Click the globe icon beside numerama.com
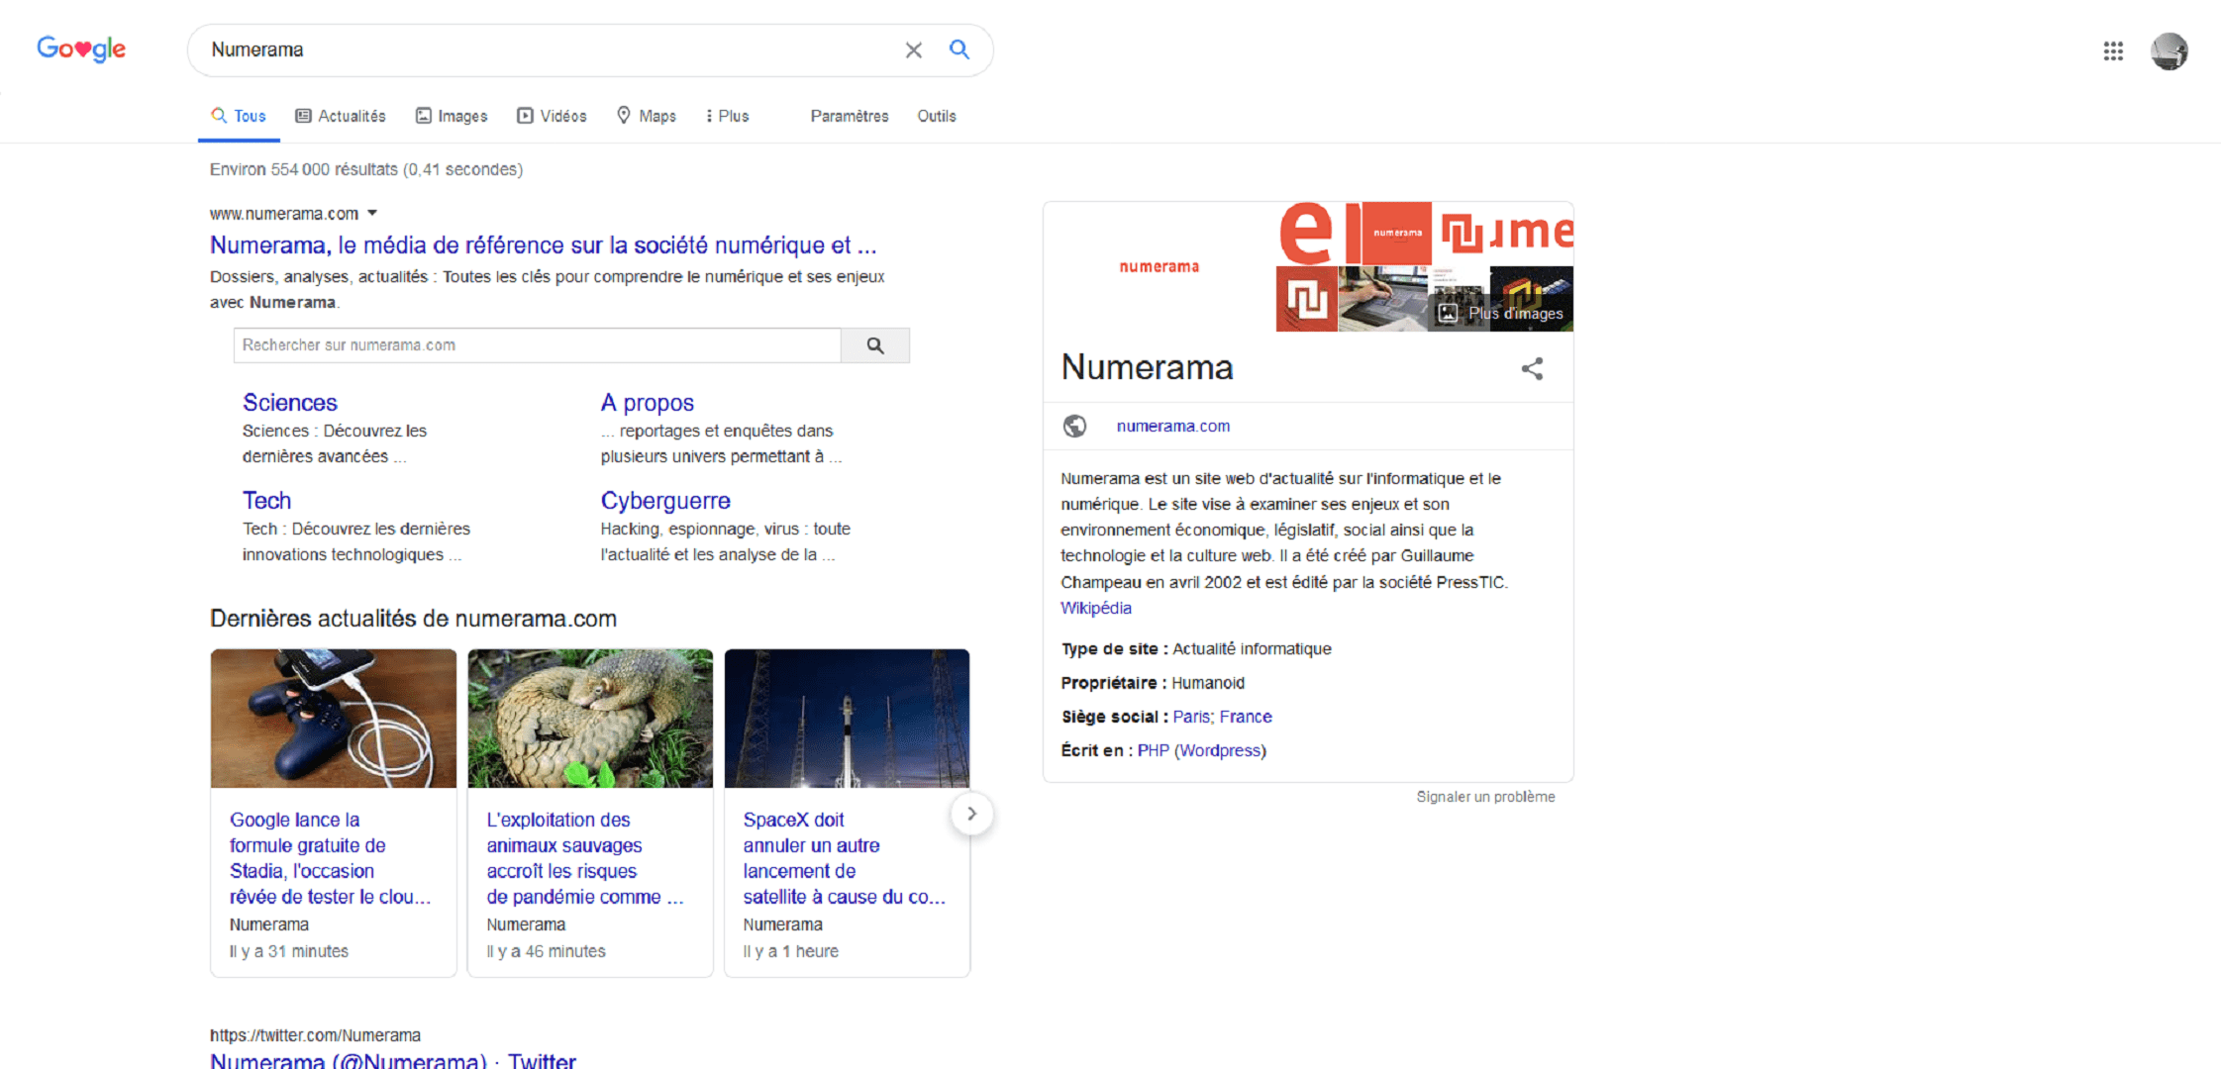Viewport: 2221px width, 1069px height. [1074, 426]
